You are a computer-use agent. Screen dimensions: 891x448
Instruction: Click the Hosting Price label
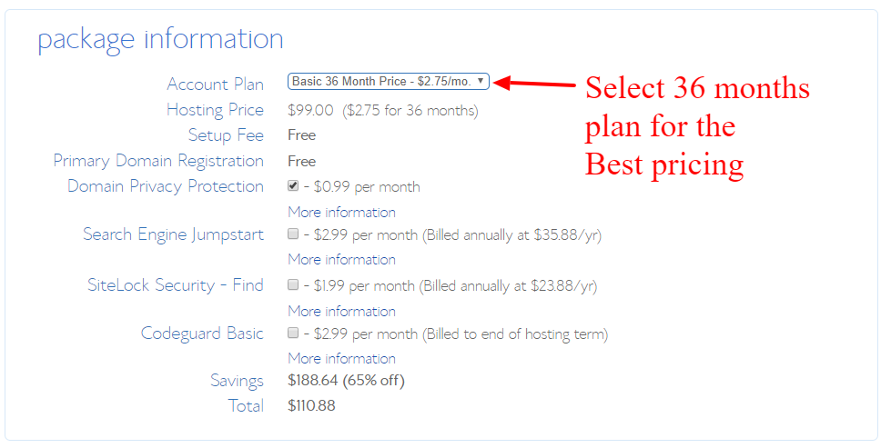215,110
